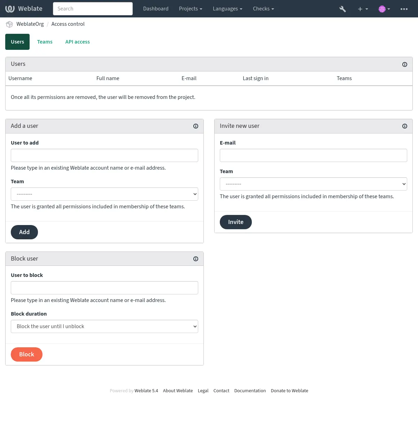Click the Teams column header in Users table

(344, 78)
